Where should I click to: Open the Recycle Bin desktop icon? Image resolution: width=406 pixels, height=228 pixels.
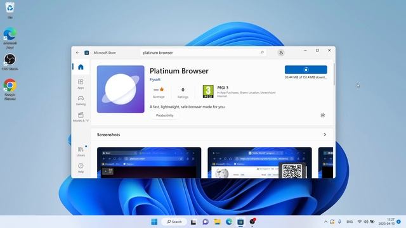pyautogui.click(x=10, y=10)
